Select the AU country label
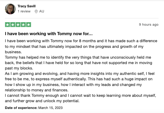The height and width of the screenshot is (113, 164). [42, 11]
